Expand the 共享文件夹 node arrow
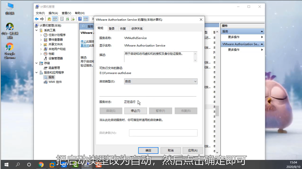 coord(41,44)
